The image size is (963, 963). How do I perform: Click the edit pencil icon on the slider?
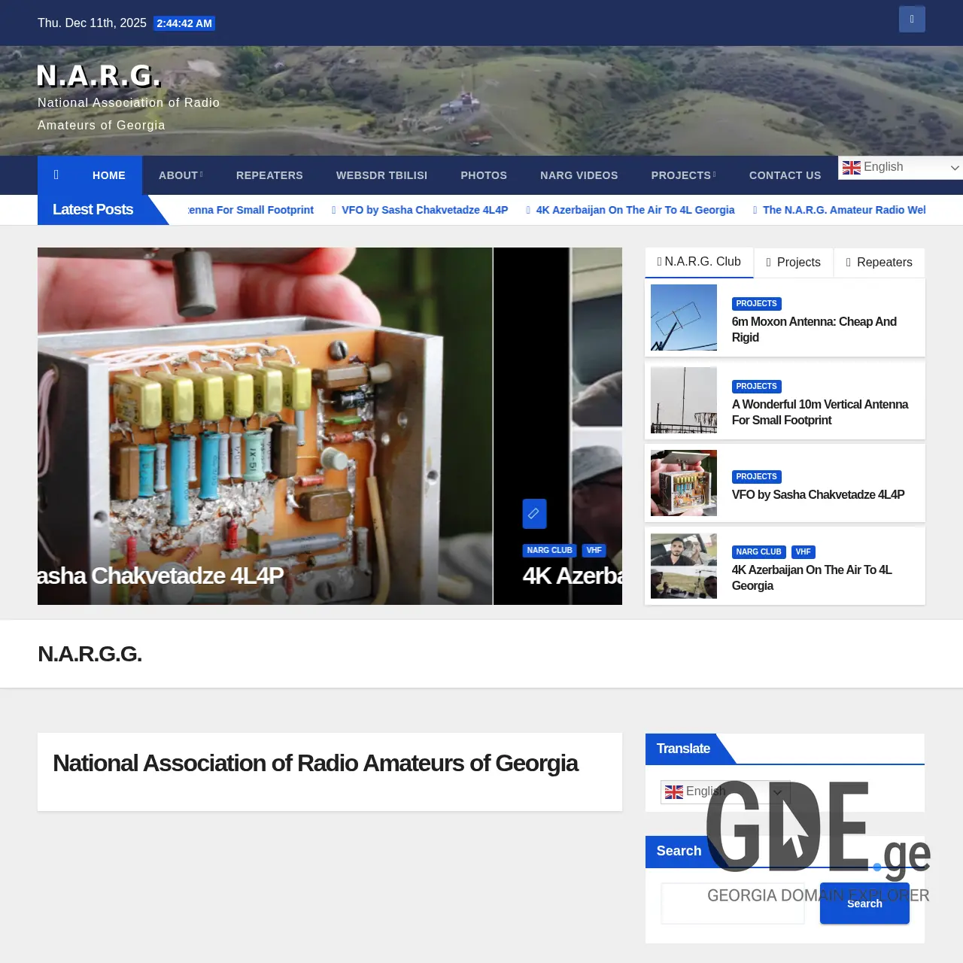pos(534,513)
